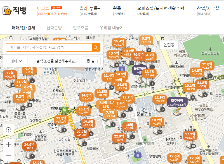Click the current location crosshair control
The width and height of the screenshot is (224, 164).
pos(8,129)
